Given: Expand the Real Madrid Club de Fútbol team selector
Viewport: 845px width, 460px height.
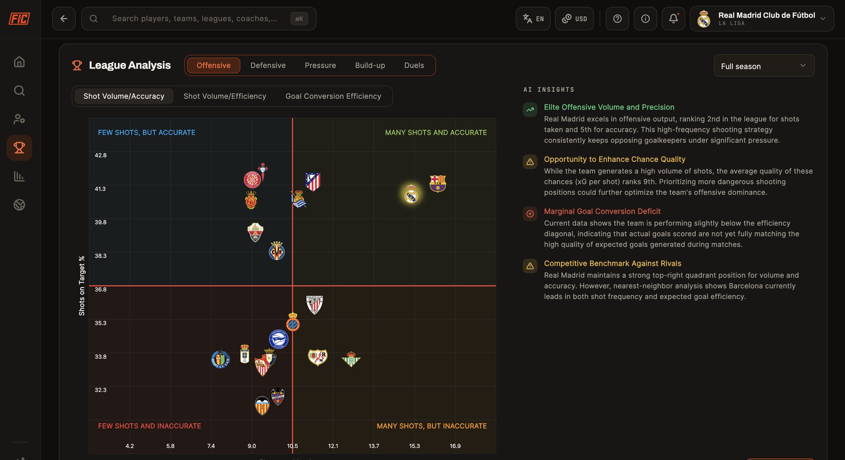Looking at the screenshot, I should [762, 18].
